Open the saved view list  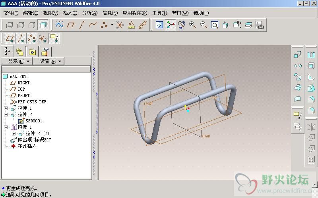click(x=237, y=25)
